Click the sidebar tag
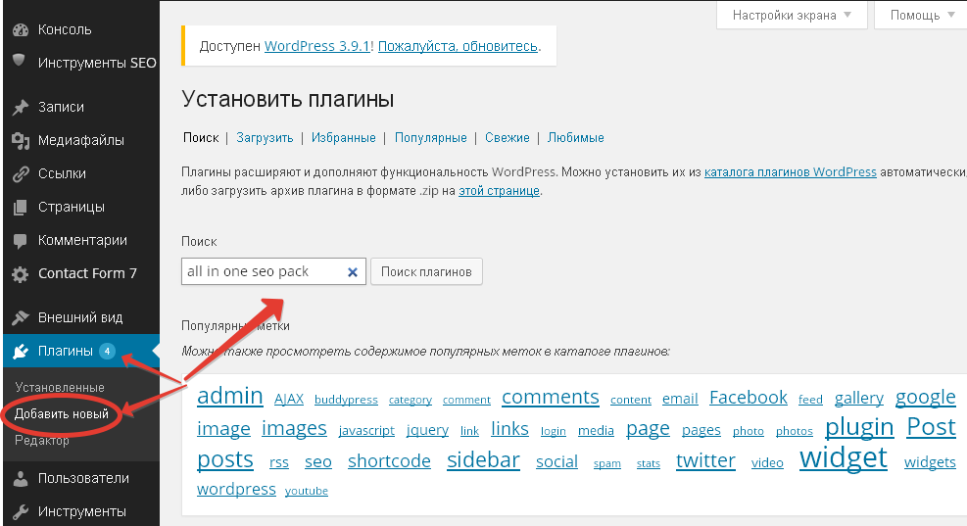The width and height of the screenshot is (967, 526). pos(483,460)
